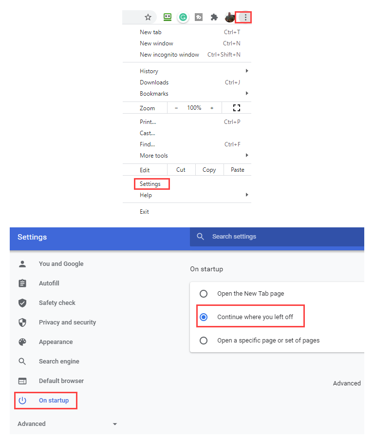
Task: Open the Default browser settings
Action: click(61, 381)
